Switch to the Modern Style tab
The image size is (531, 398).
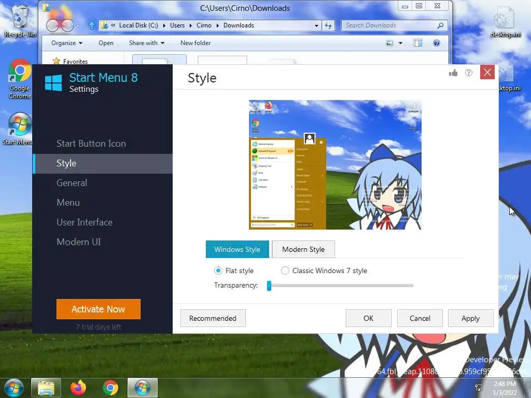303,249
